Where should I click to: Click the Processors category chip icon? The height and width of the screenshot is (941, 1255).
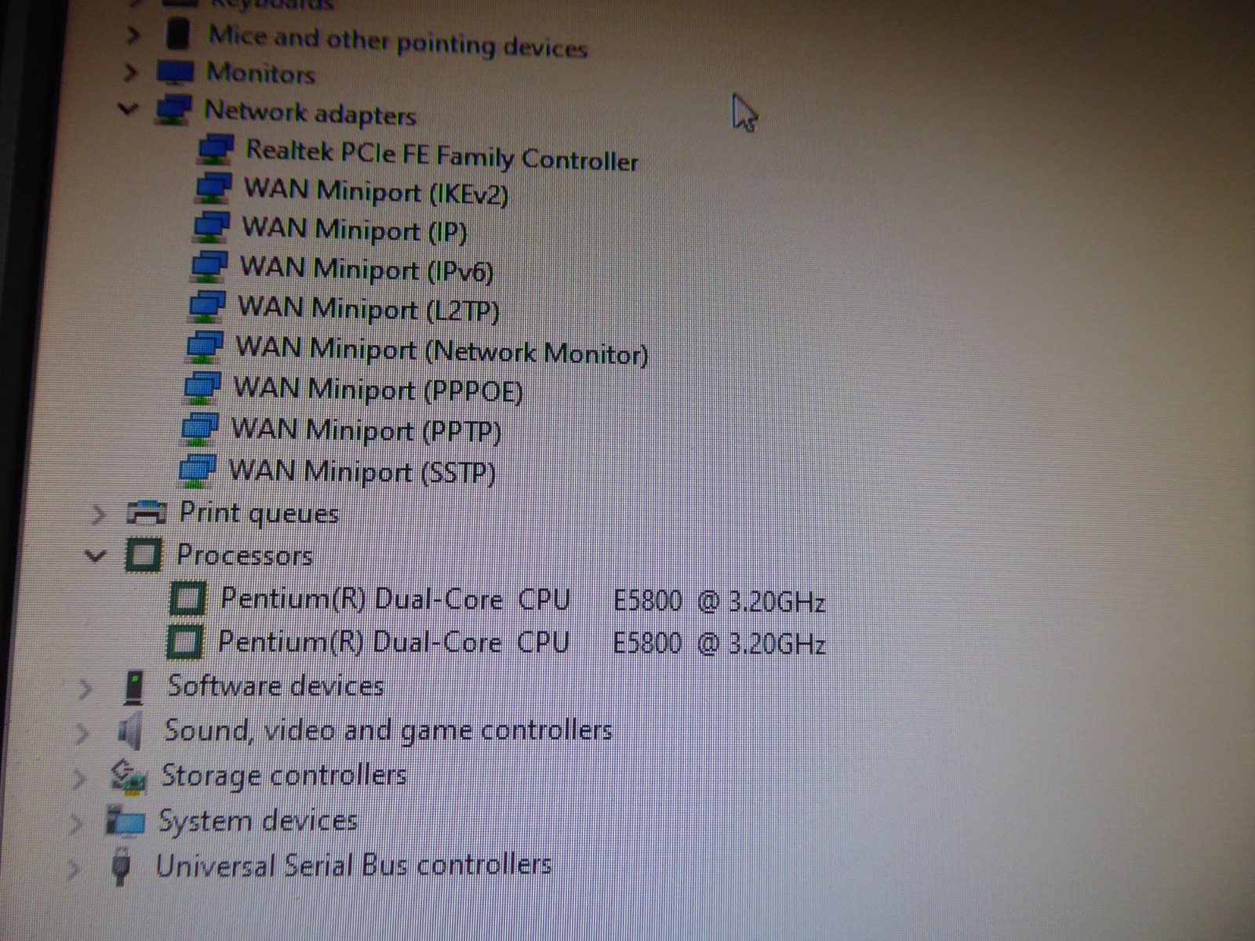click(144, 555)
